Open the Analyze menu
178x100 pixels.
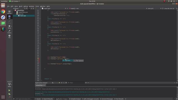[31, 6]
